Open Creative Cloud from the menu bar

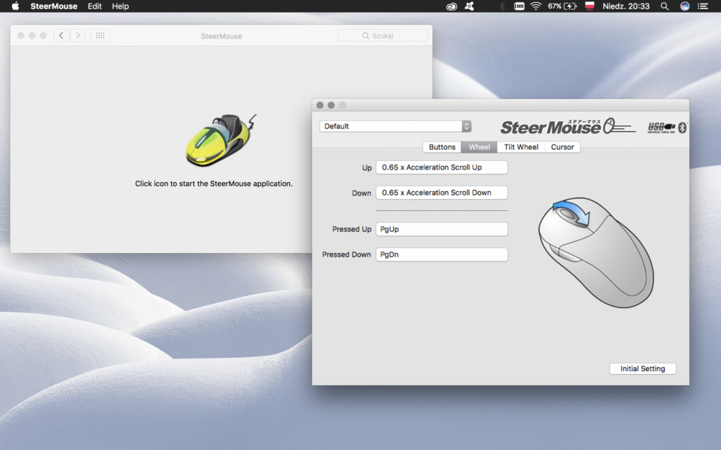click(x=451, y=6)
